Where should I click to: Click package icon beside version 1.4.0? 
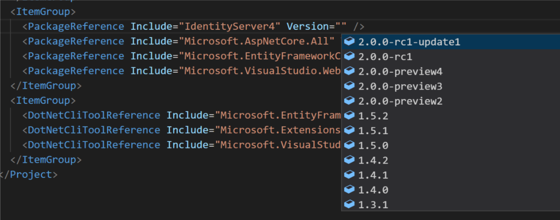[x=349, y=189]
